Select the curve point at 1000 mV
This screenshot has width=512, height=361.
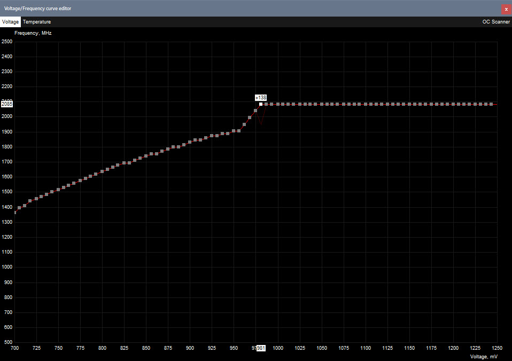pyautogui.click(x=278, y=104)
